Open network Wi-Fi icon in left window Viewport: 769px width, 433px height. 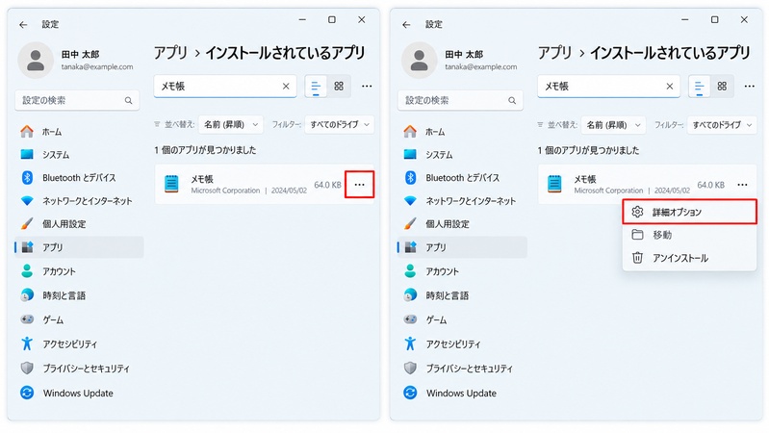(27, 200)
